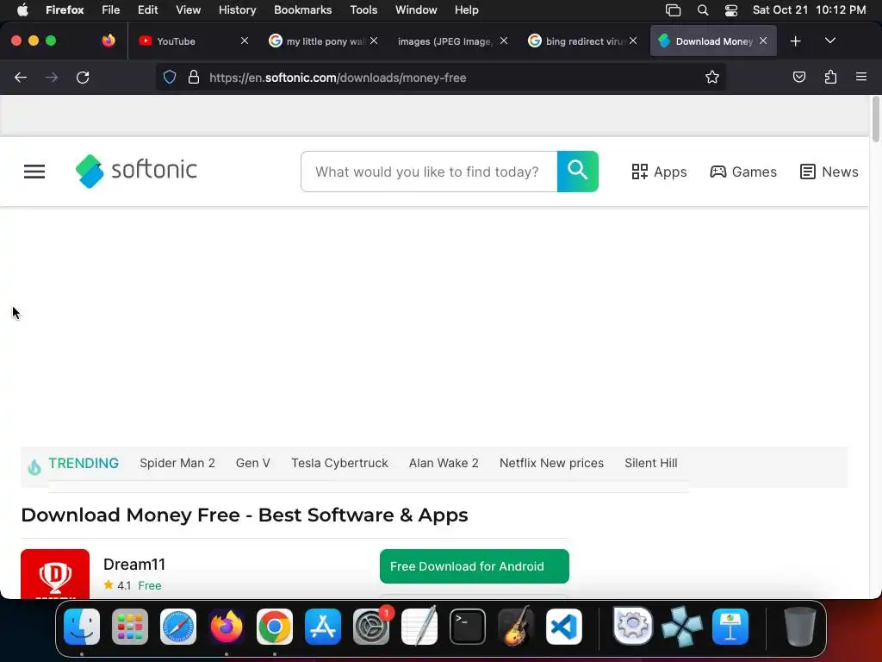Open the Softonic hamburger menu

[x=34, y=172]
